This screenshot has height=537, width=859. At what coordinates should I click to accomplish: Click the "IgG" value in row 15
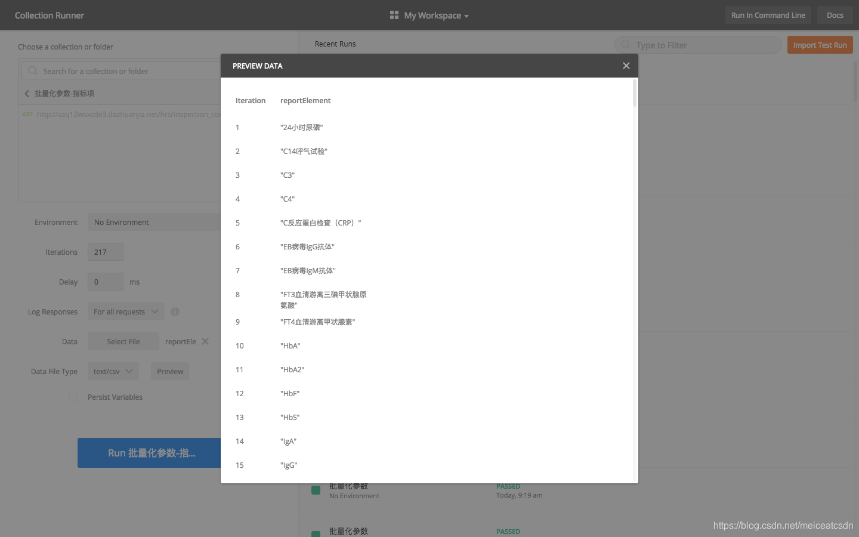tap(289, 465)
